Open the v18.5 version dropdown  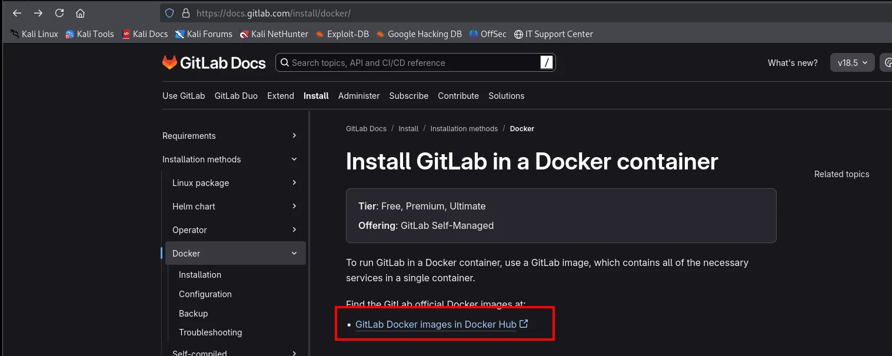pos(853,63)
